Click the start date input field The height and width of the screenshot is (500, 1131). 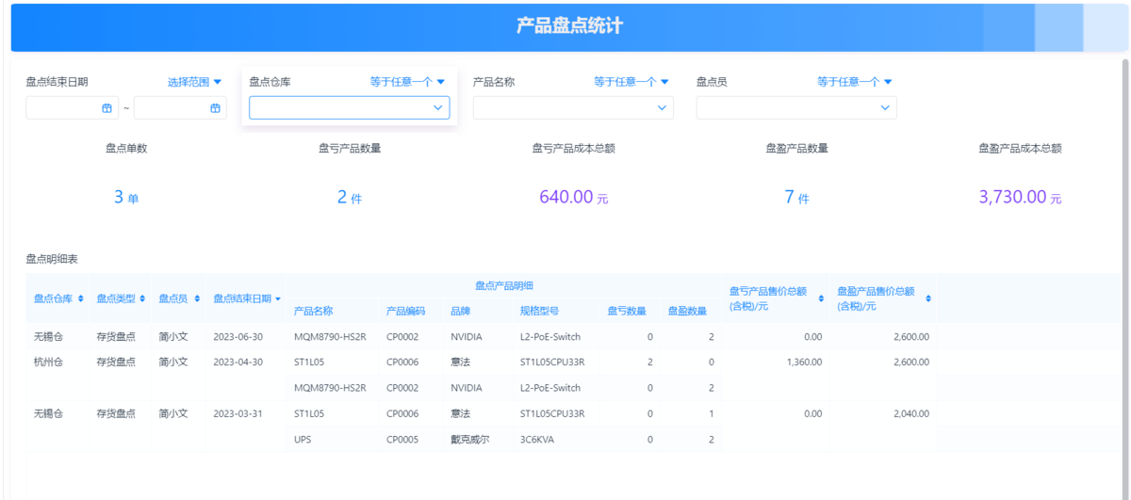pos(62,108)
